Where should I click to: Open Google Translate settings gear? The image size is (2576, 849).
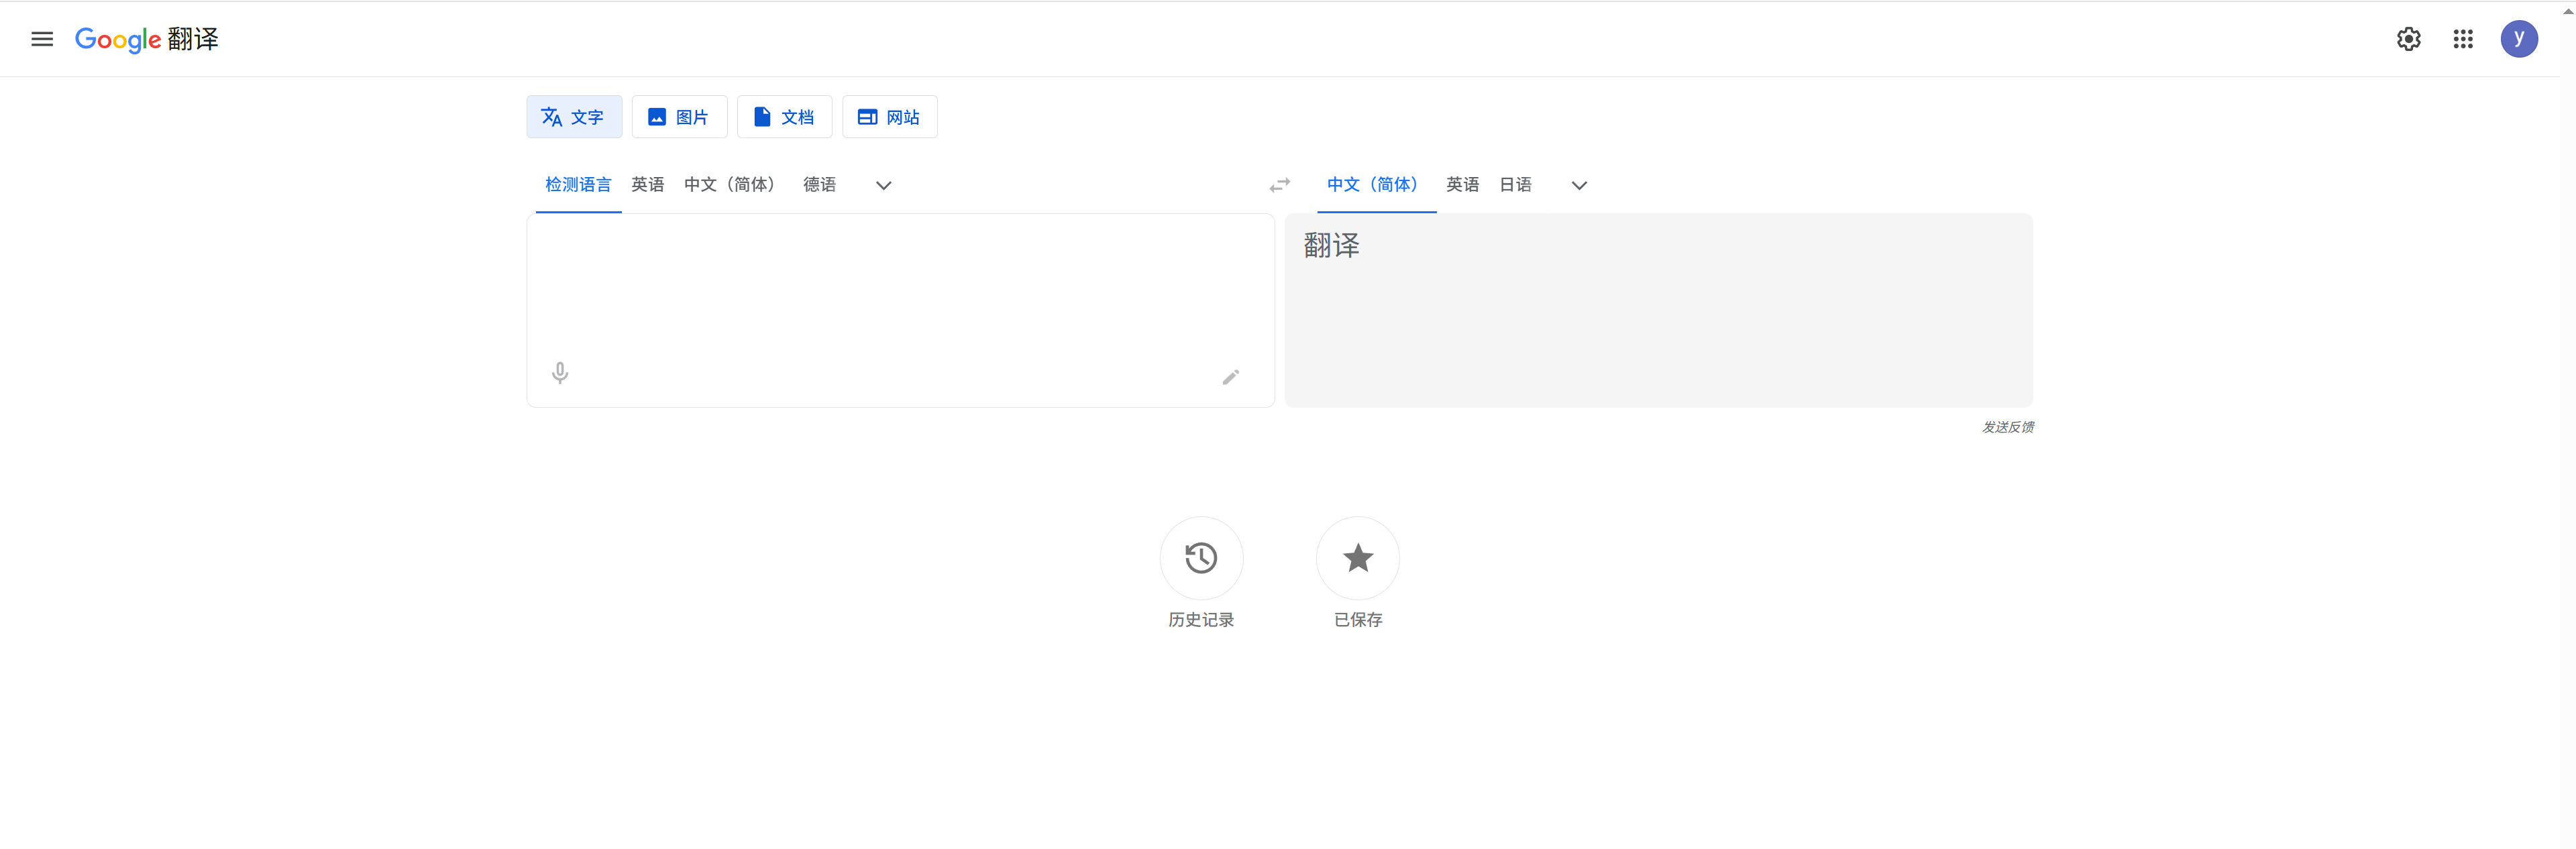tap(2409, 39)
